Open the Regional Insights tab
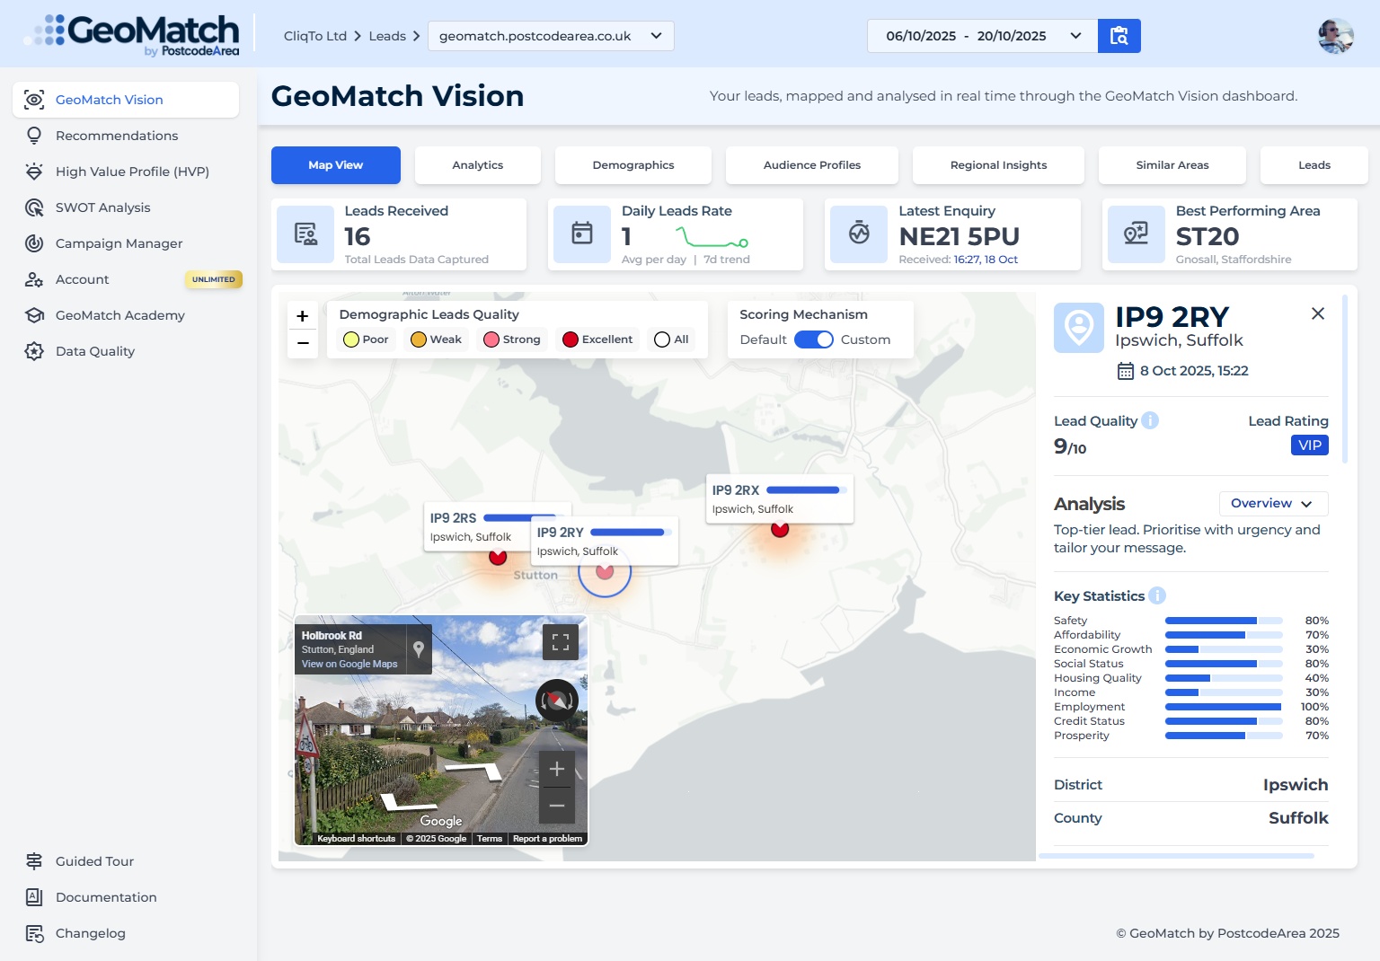Image resolution: width=1380 pixels, height=961 pixels. [998, 165]
